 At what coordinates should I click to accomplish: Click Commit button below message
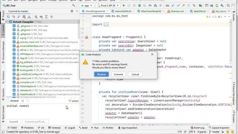(13, 122)
